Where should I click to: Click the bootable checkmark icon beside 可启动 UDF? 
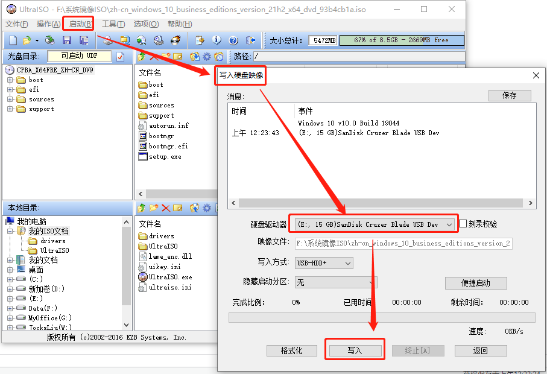[x=121, y=57]
